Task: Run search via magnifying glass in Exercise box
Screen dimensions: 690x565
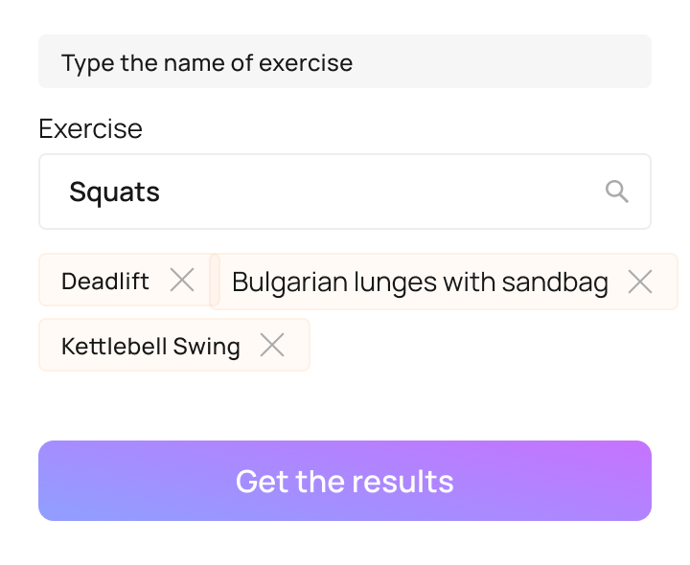Action: [x=617, y=192]
